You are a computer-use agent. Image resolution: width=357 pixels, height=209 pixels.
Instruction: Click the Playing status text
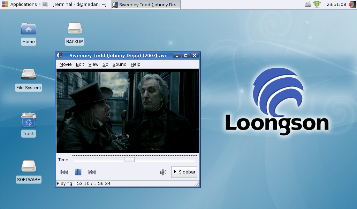click(x=64, y=184)
